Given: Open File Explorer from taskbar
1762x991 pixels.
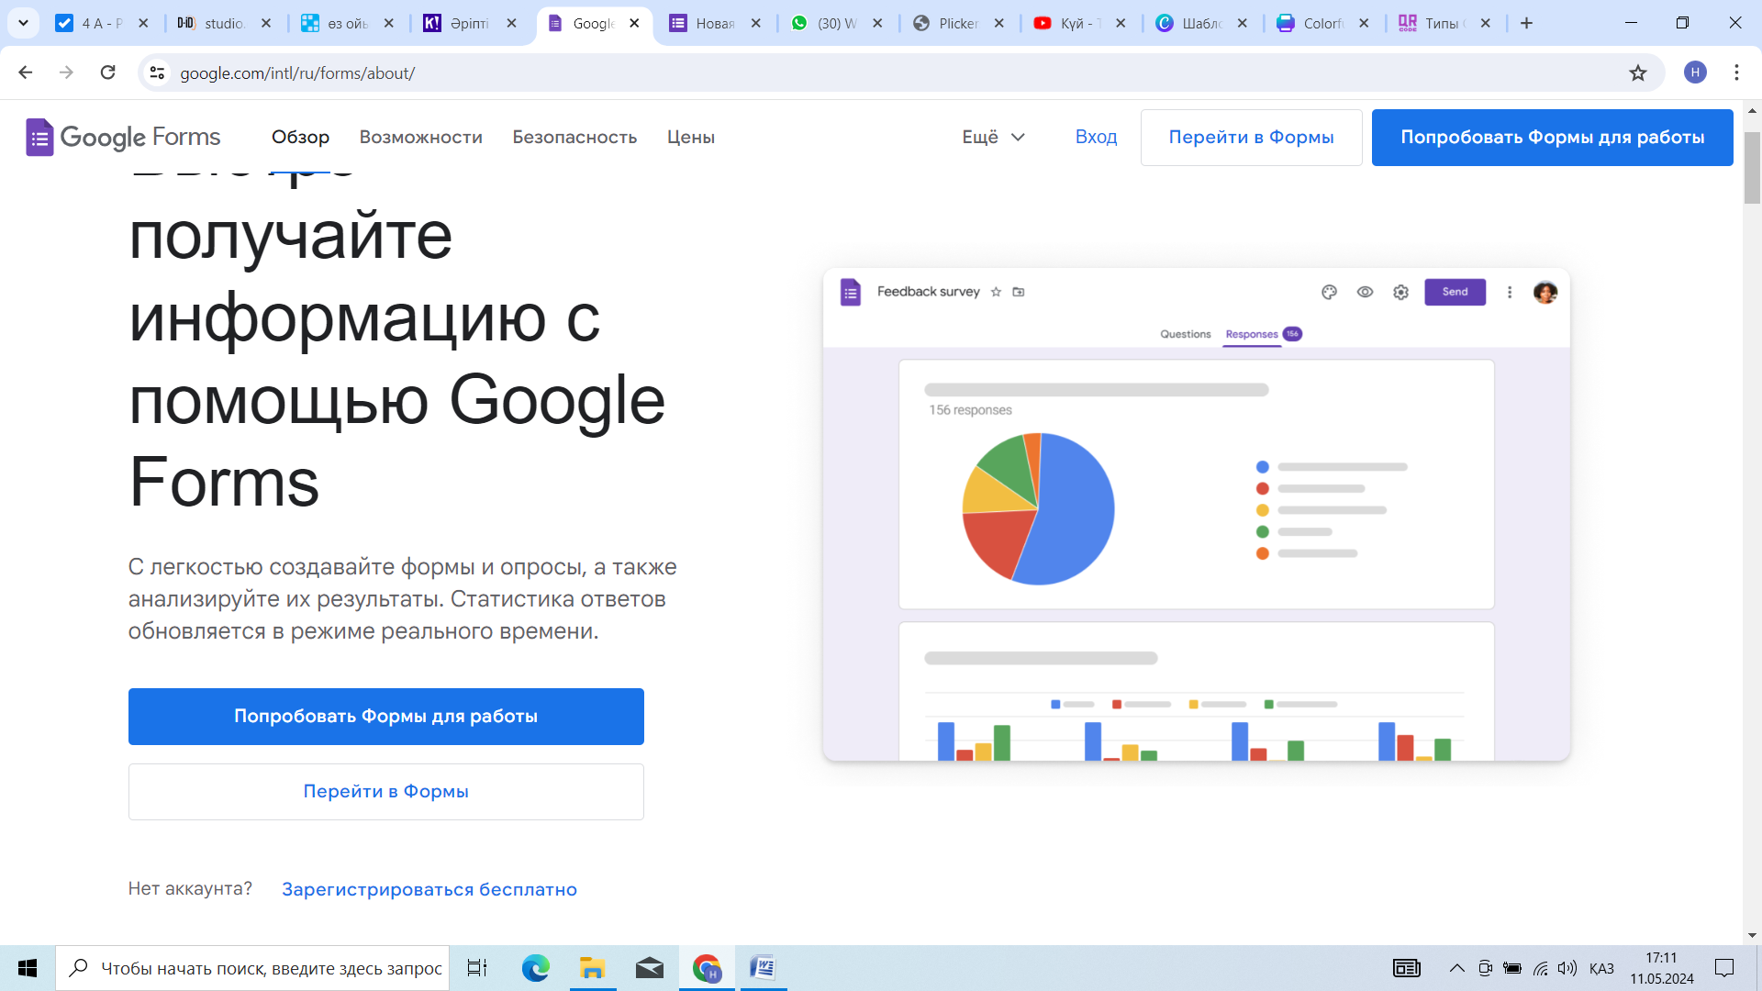Looking at the screenshot, I should point(592,968).
